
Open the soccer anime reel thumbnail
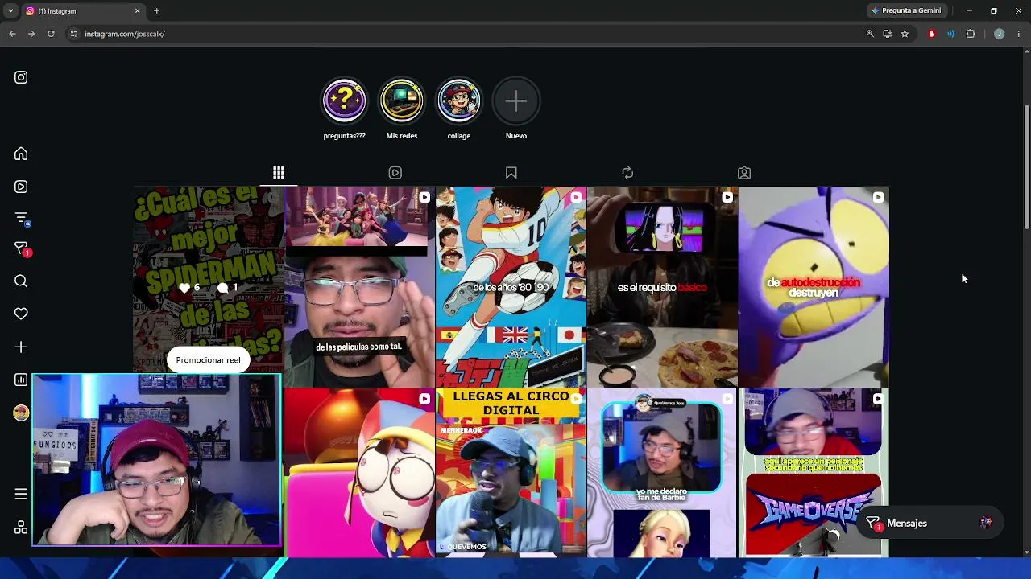pyautogui.click(x=511, y=287)
